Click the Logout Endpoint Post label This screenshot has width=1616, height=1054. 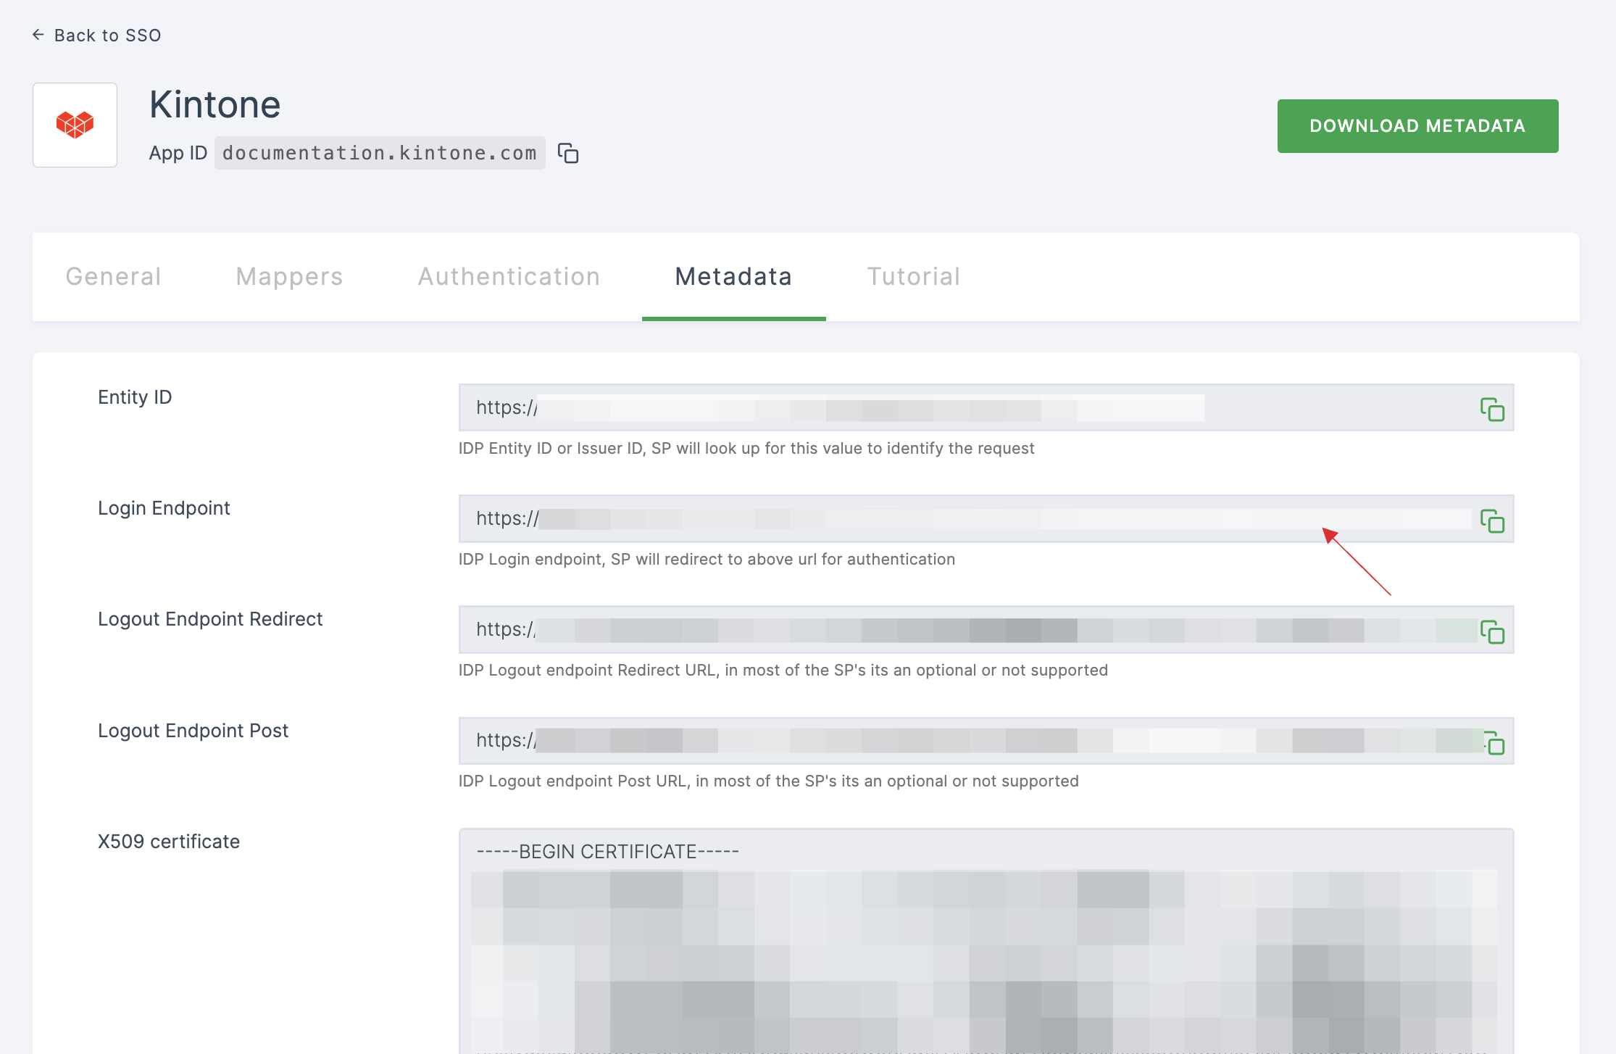193,731
